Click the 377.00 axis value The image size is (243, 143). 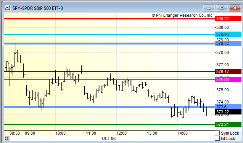coord(222,65)
